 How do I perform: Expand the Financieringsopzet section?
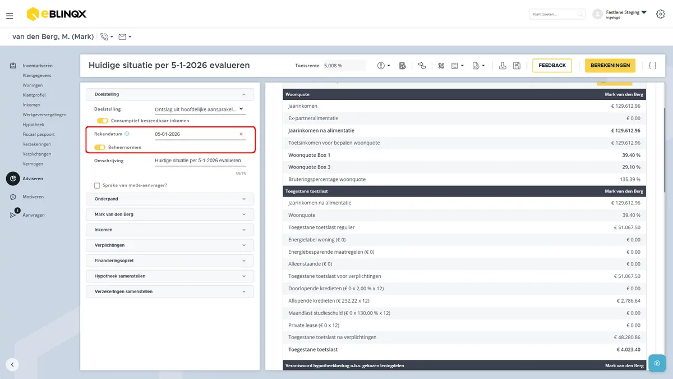170,261
